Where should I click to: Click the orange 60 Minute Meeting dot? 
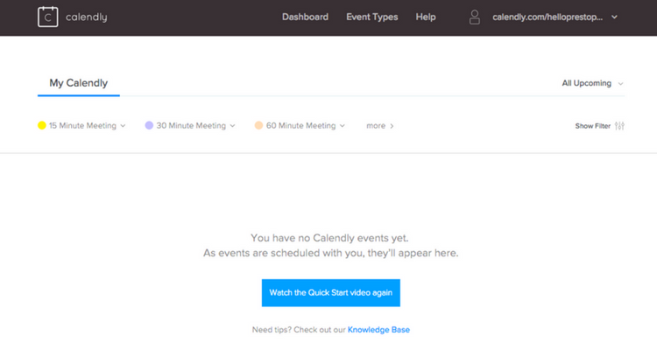coord(258,126)
